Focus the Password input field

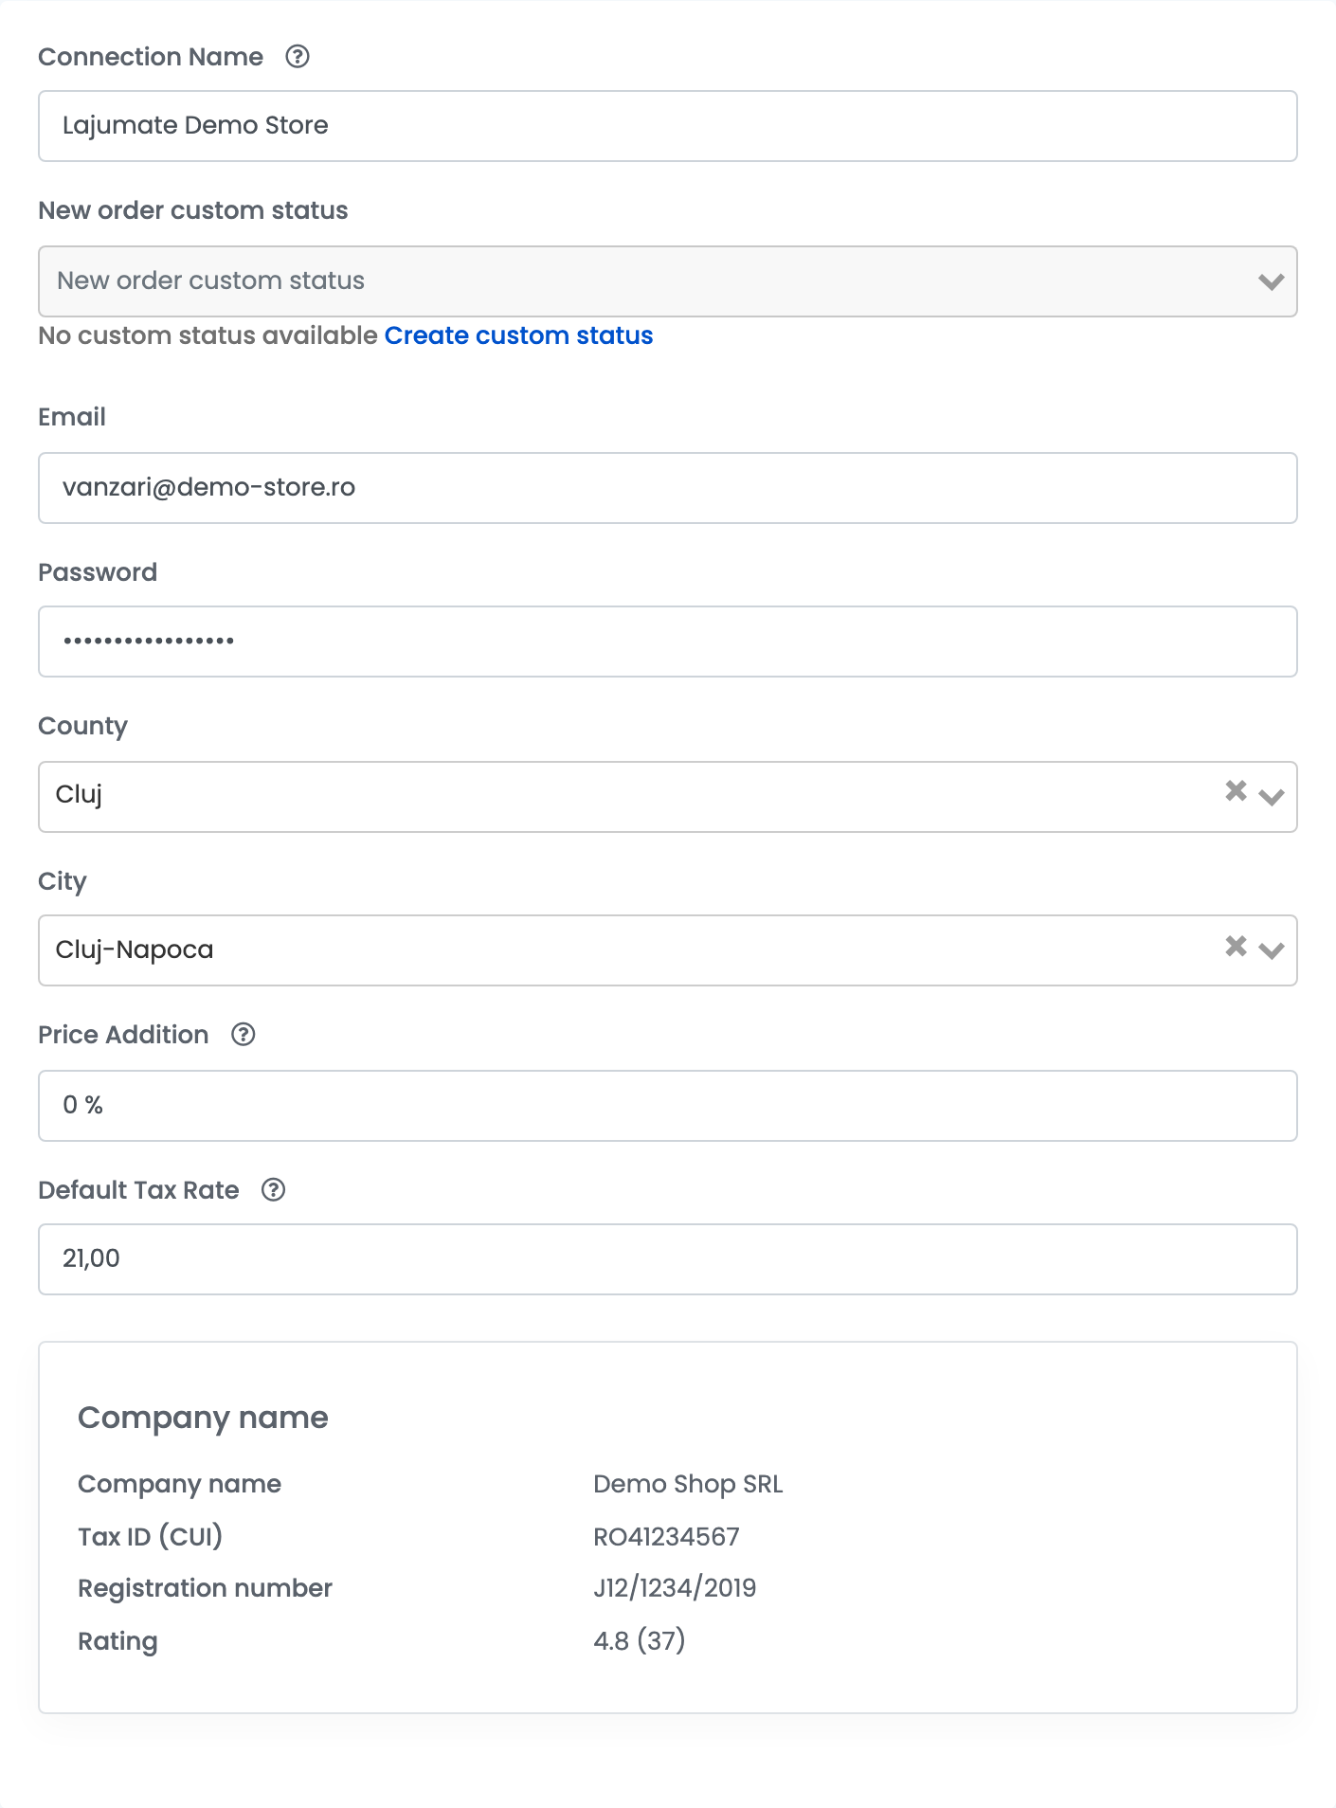click(668, 642)
